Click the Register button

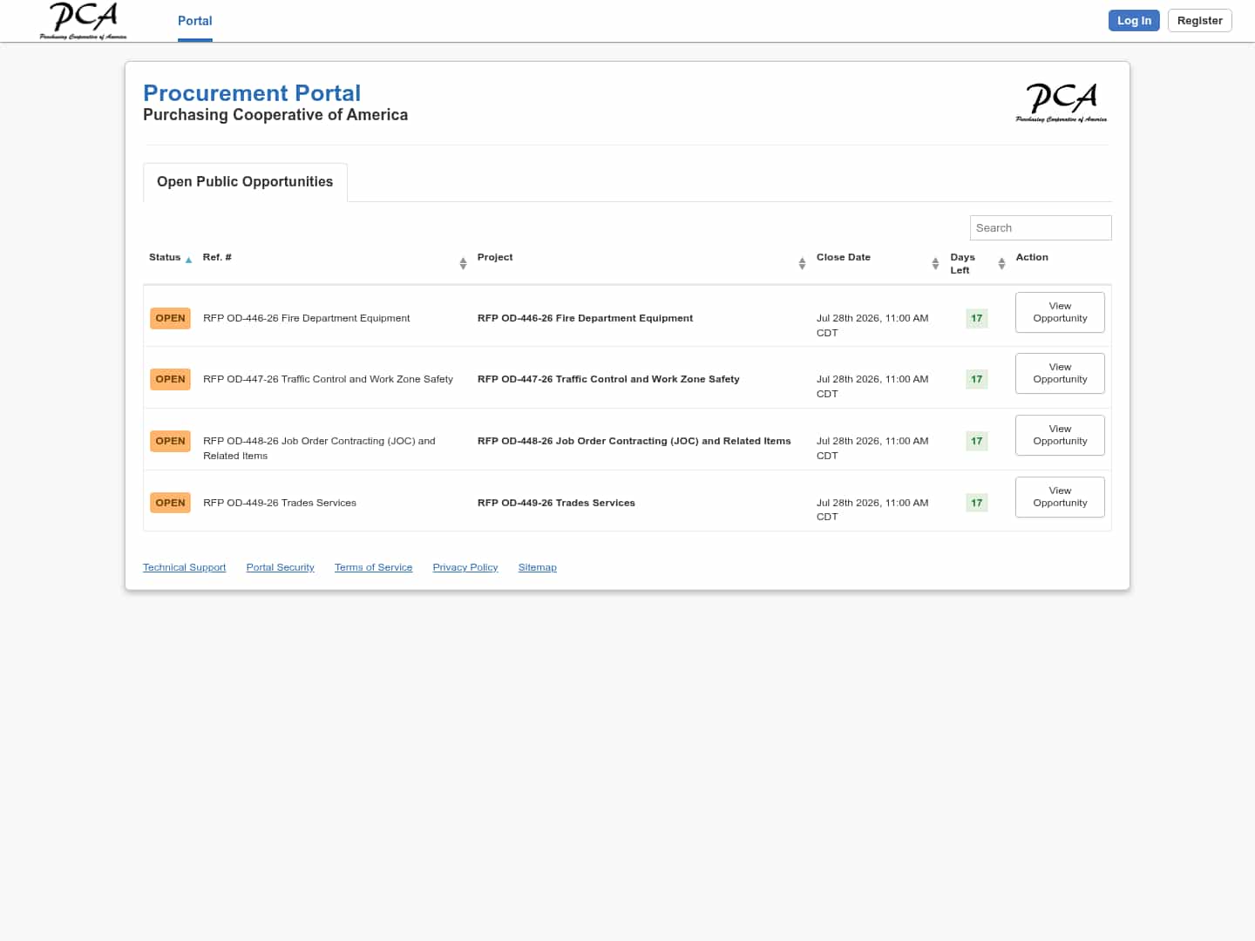click(1199, 21)
